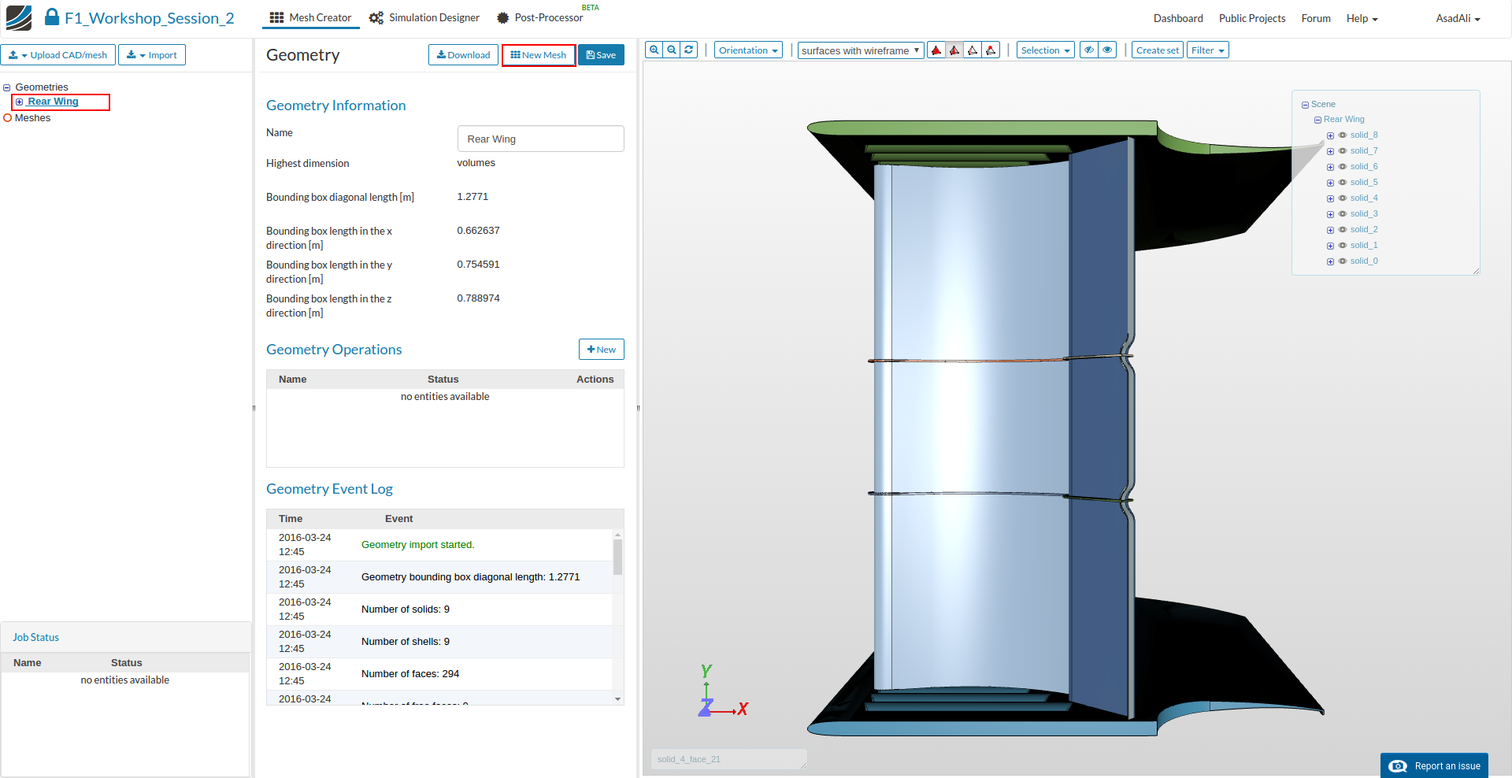Select the solid red volume picking icon
Image resolution: width=1512 pixels, height=778 pixels.
click(x=936, y=50)
